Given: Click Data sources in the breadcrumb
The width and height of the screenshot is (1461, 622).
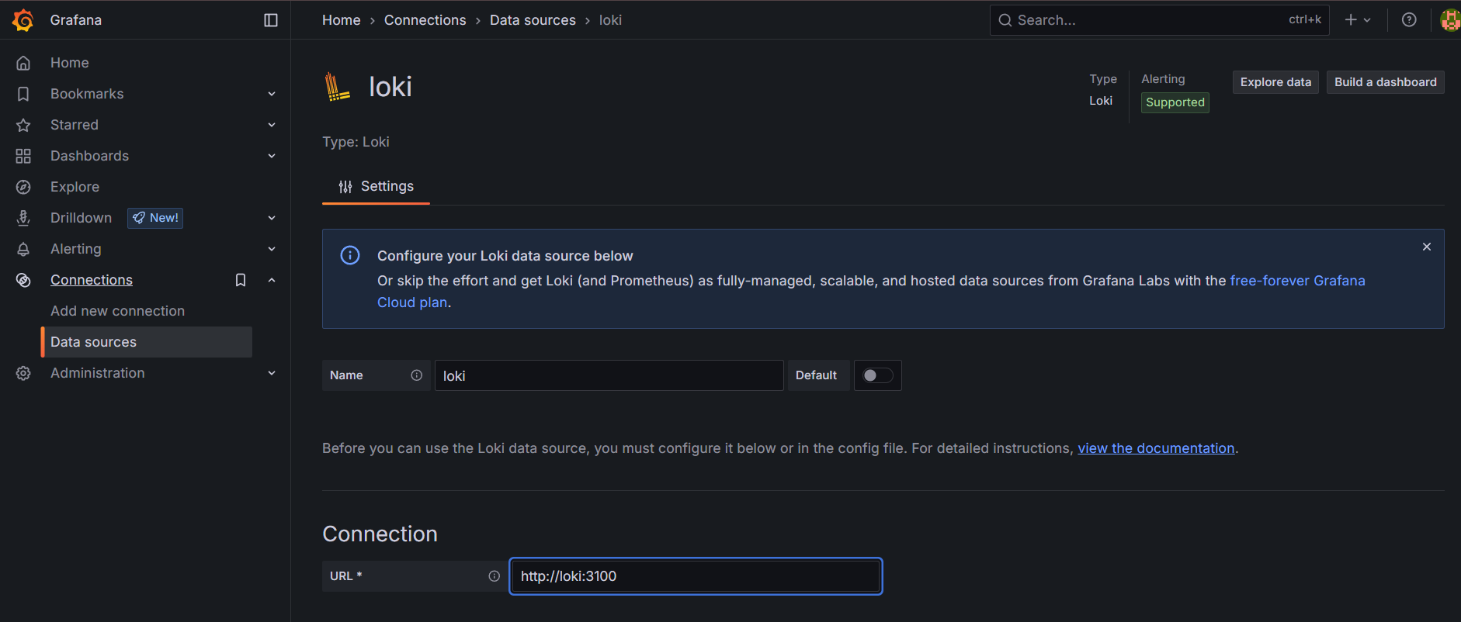Looking at the screenshot, I should [533, 20].
